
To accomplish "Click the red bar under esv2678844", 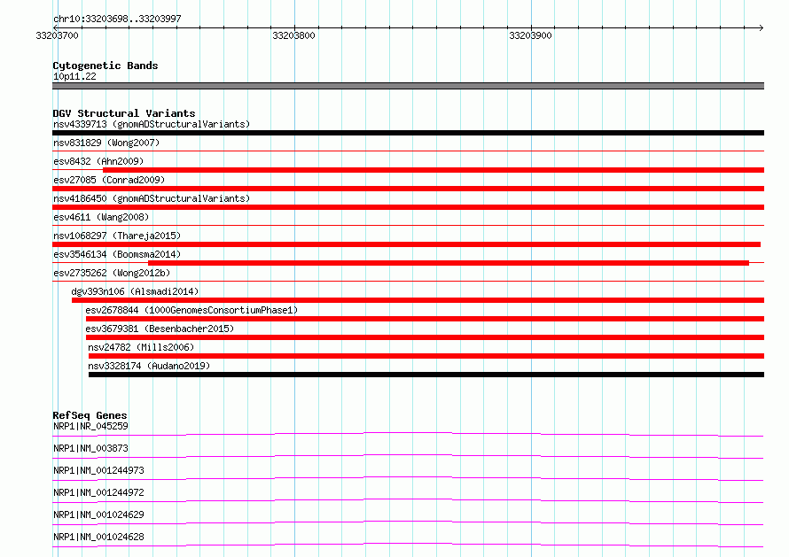I will 425,319.
